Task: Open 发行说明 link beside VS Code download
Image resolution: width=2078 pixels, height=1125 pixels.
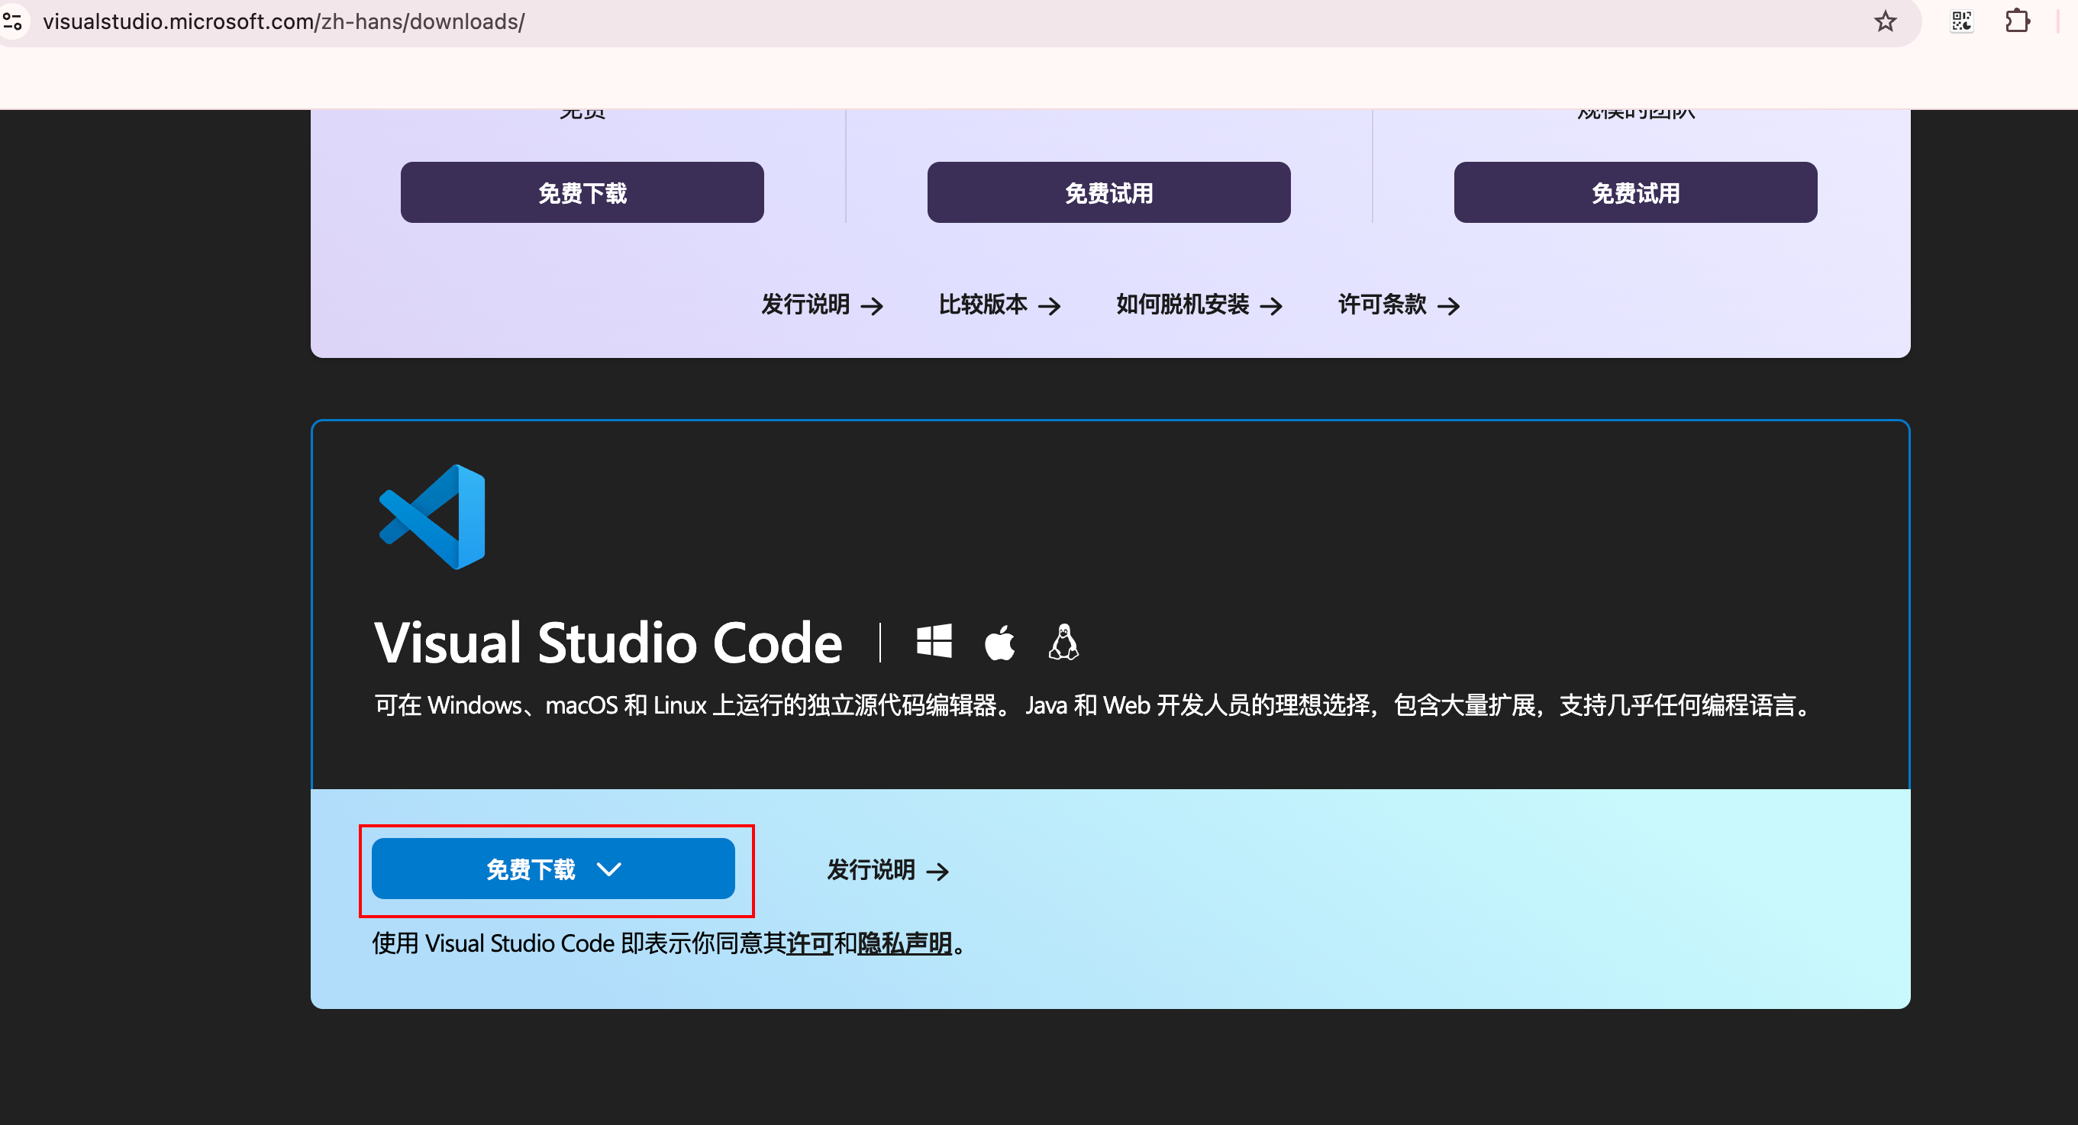Action: (888, 870)
